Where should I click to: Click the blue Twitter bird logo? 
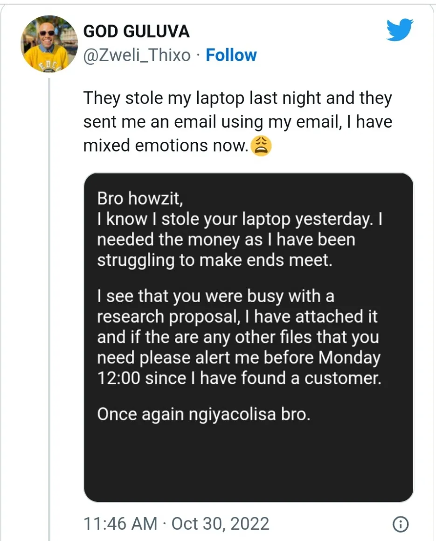pyautogui.click(x=400, y=30)
